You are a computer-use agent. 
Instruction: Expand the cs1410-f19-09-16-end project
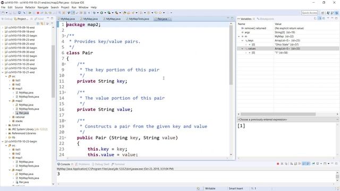pos(3,28)
